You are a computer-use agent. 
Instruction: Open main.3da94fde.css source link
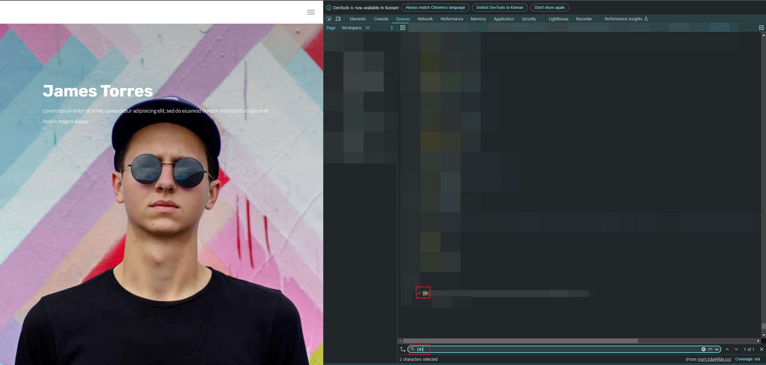pos(714,359)
